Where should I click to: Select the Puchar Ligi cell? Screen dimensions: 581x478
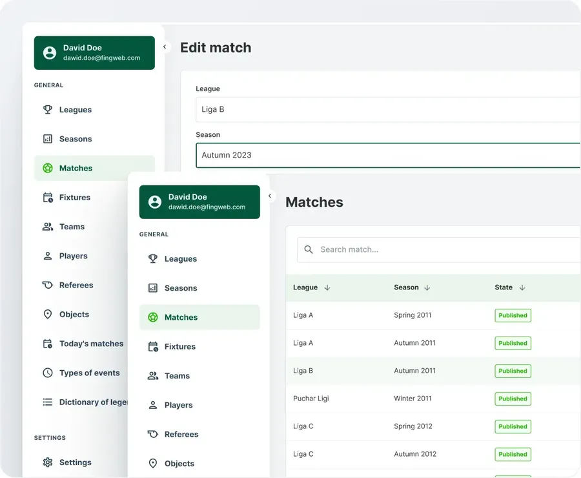click(311, 399)
